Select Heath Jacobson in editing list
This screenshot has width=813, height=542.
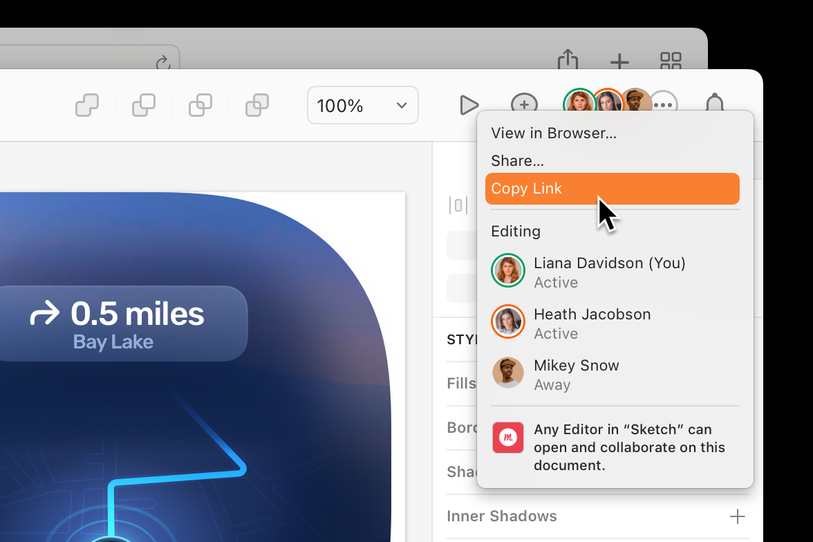coord(592,323)
